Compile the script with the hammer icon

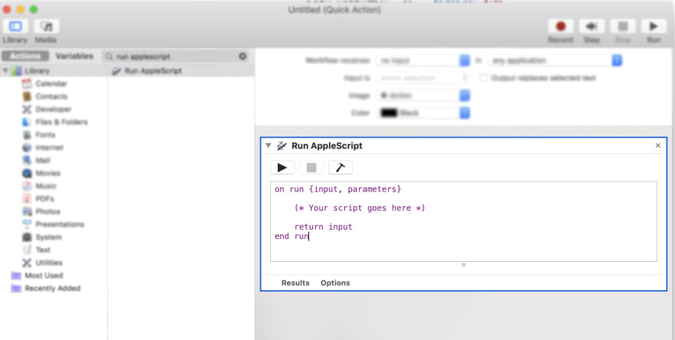click(x=341, y=167)
